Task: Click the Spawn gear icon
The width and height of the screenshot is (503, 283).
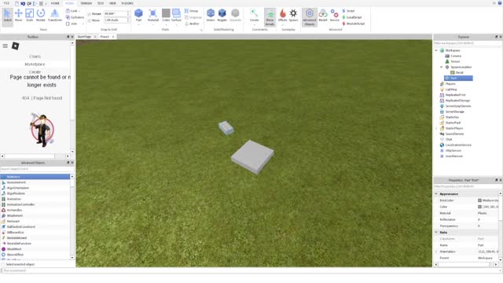Action: (x=293, y=15)
